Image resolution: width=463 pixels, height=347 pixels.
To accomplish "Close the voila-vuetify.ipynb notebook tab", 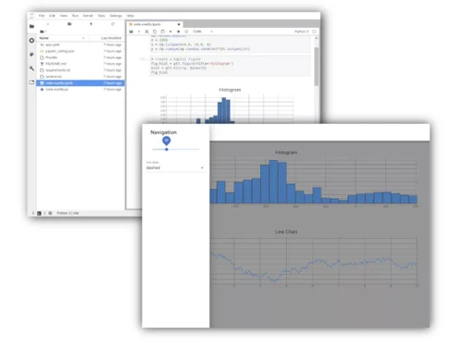I will click(x=179, y=24).
